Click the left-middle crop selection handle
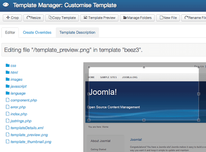Viewport: 206px width, 152px height. coord(89,94)
